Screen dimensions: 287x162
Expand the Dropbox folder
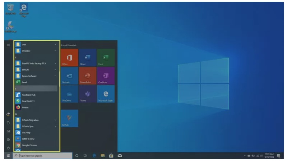[36, 51]
